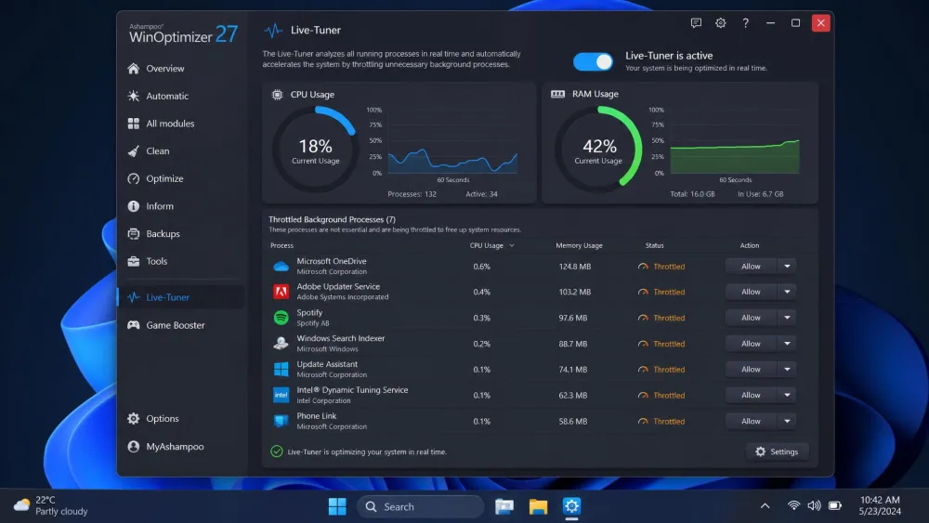This screenshot has width=929, height=523.
Task: Open the Automatic section
Action: coord(181,96)
